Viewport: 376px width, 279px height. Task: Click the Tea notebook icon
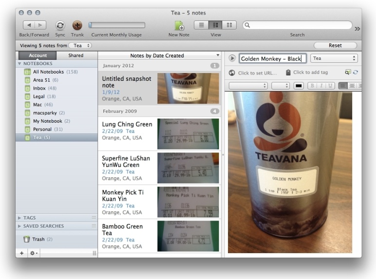(28, 137)
